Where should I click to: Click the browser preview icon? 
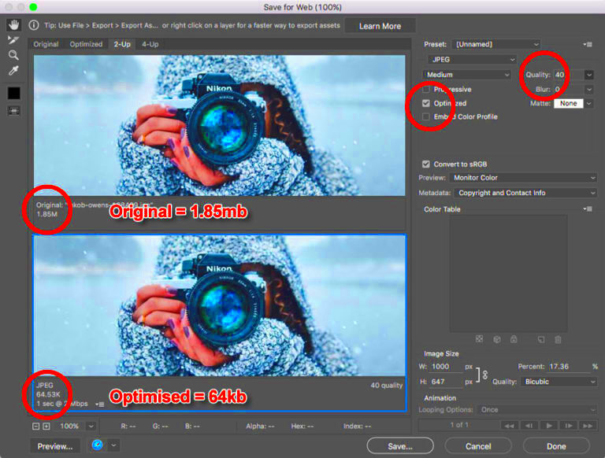[98, 445]
